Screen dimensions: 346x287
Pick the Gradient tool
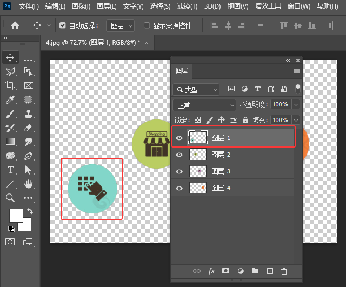pyautogui.click(x=10, y=142)
